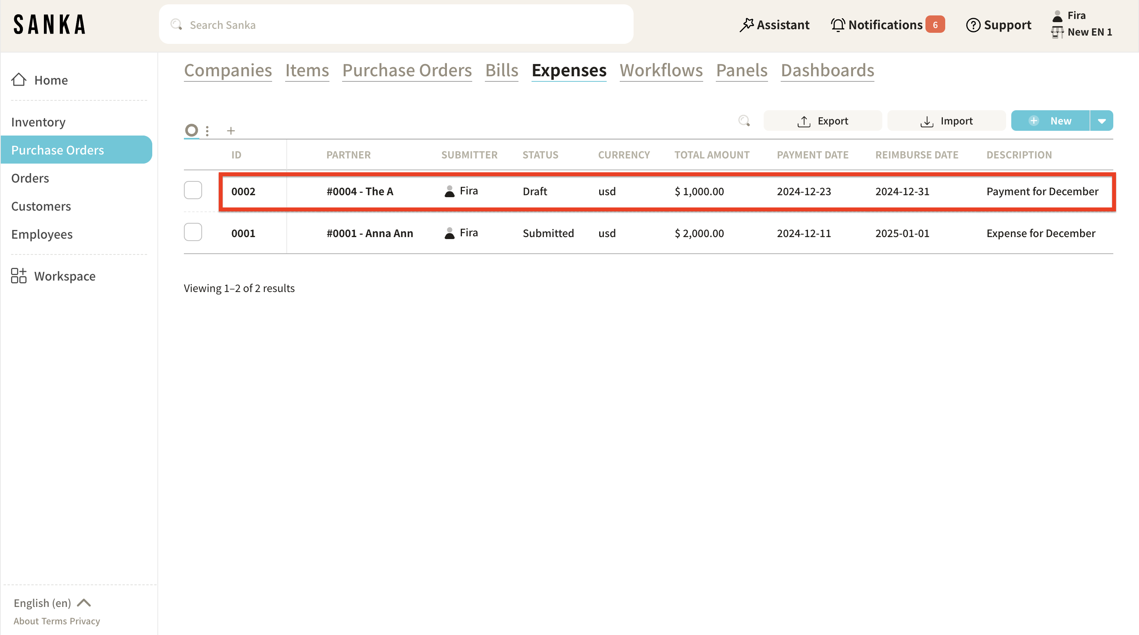Screen dimensions: 1139x635
Task: Click the Search Sanka input field
Action: click(x=396, y=25)
